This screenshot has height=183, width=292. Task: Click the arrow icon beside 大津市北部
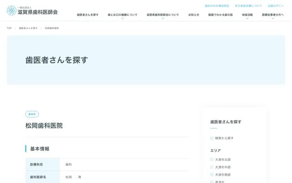[212, 160]
